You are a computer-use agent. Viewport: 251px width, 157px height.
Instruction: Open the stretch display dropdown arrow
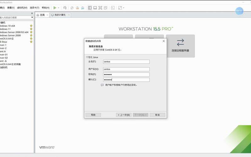click(x=124, y=8)
